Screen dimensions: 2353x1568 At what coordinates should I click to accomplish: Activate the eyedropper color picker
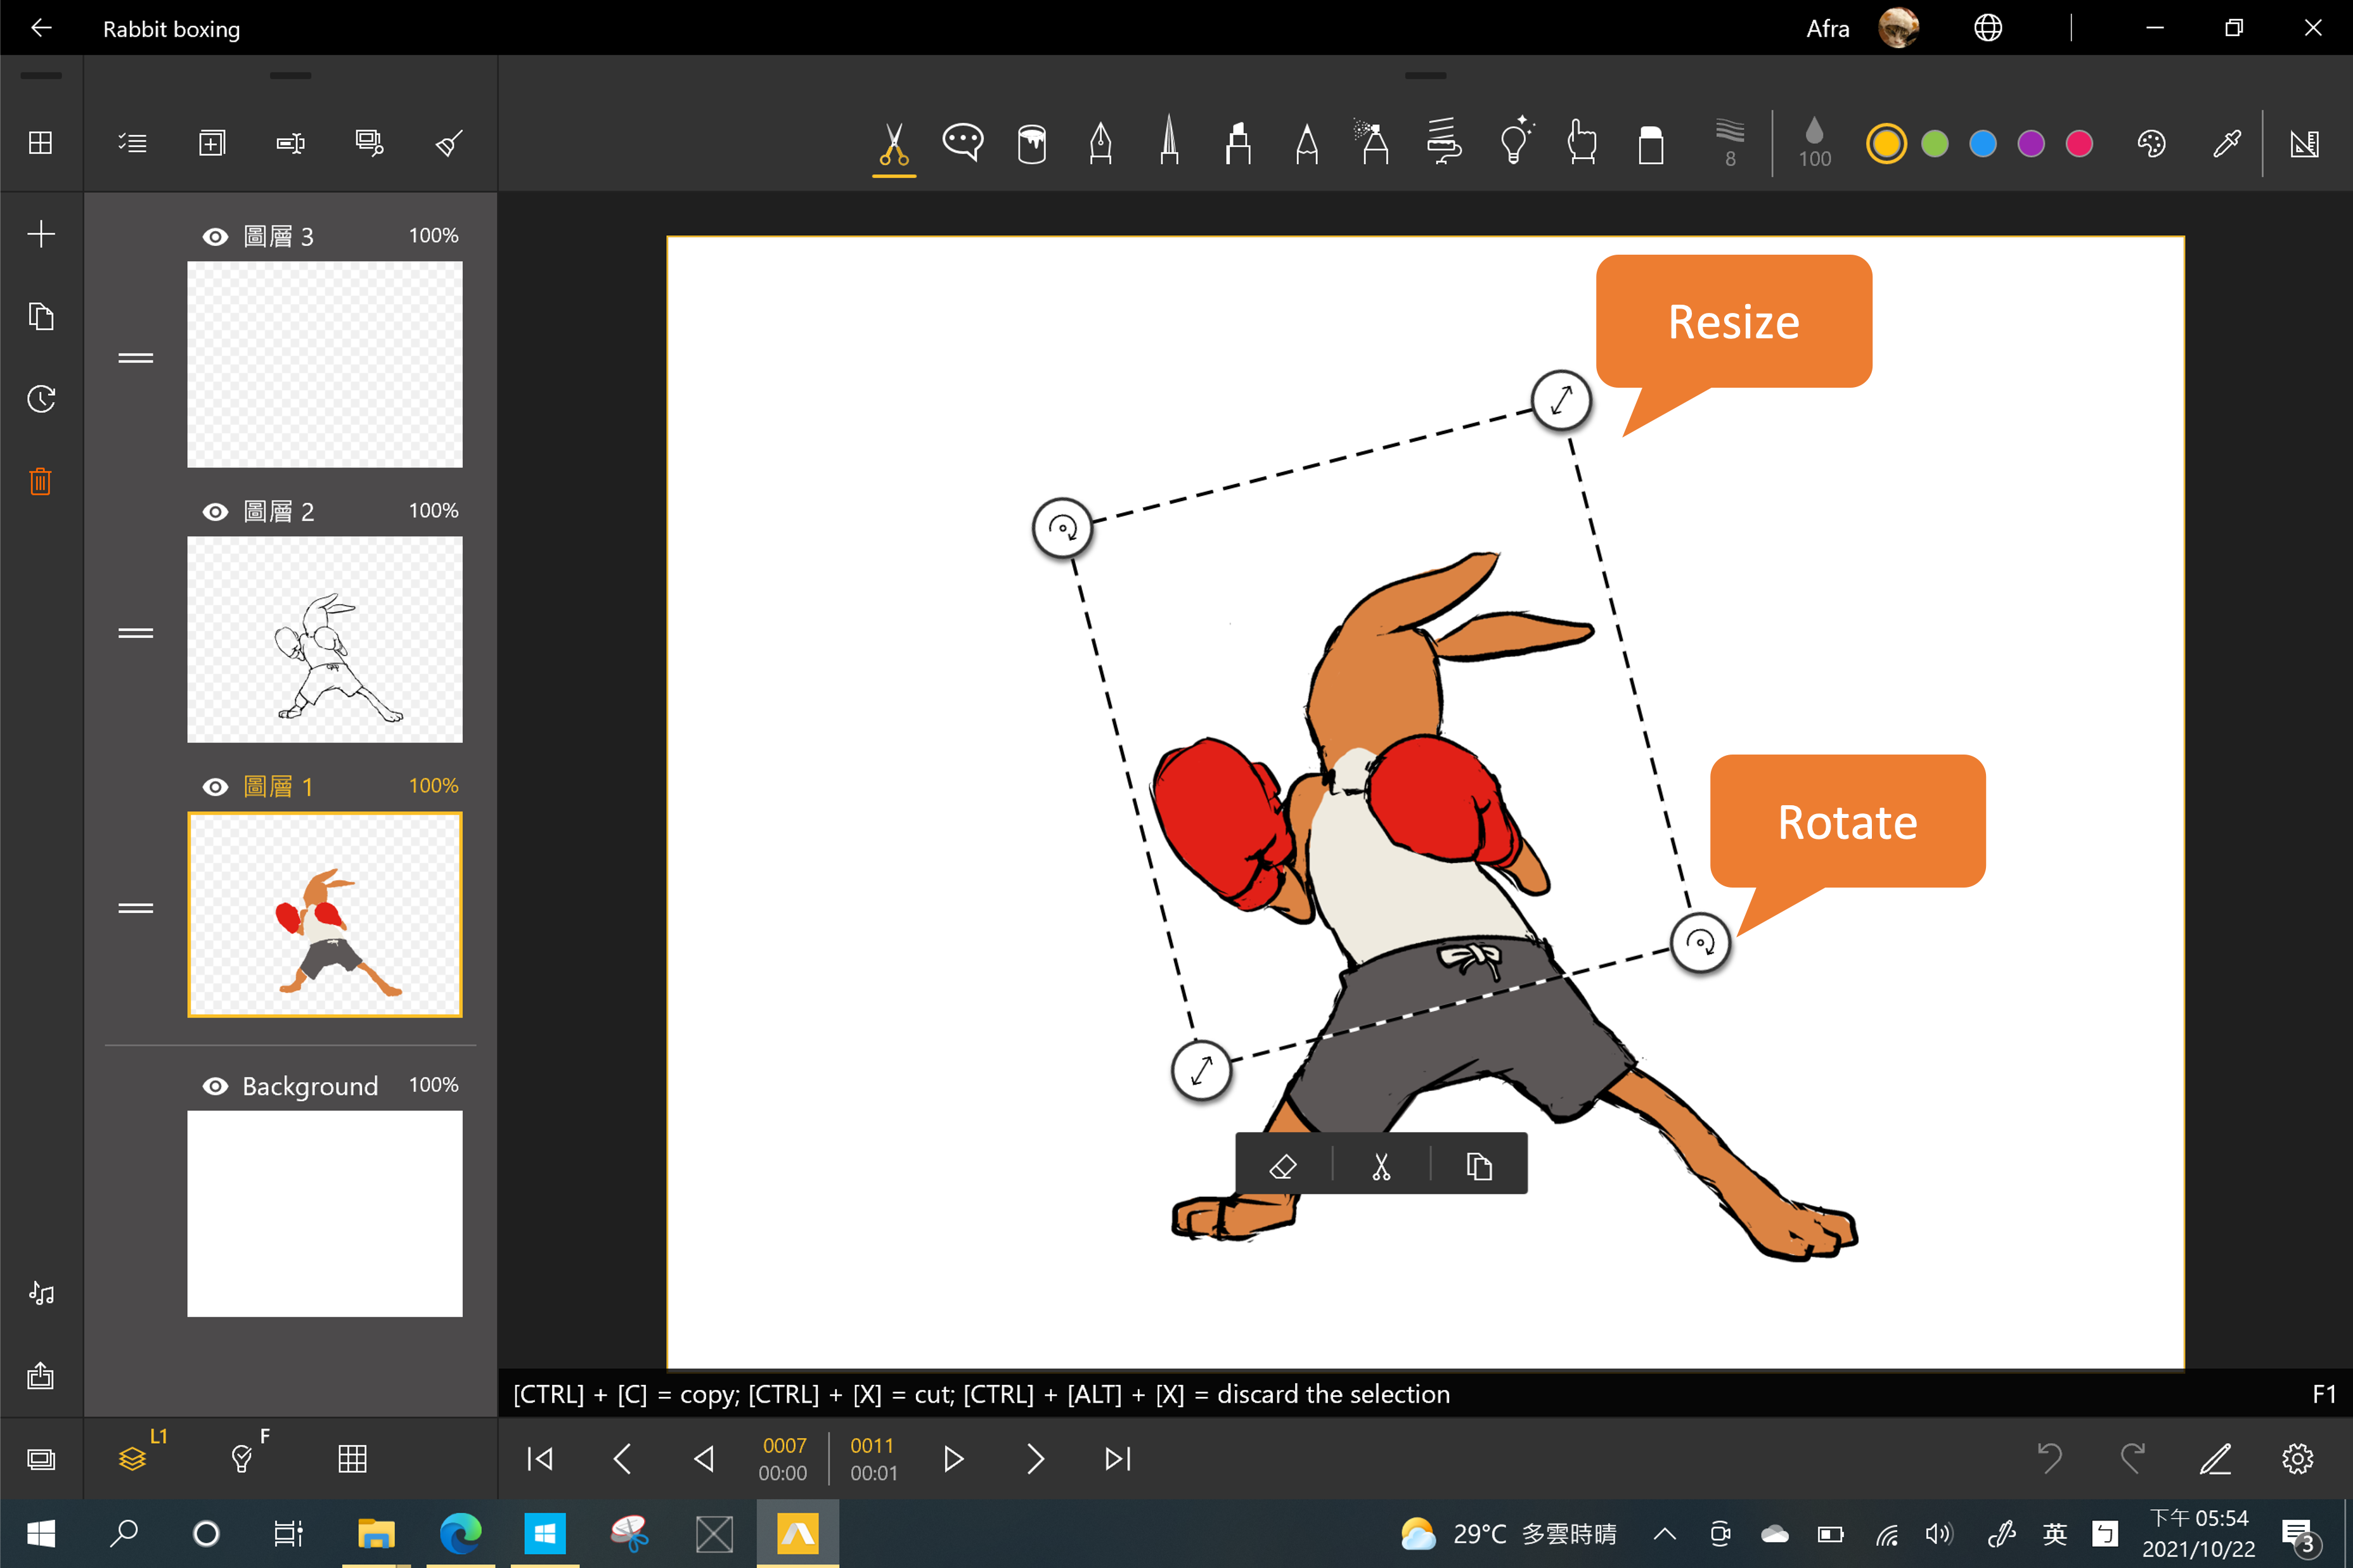pos(2226,144)
